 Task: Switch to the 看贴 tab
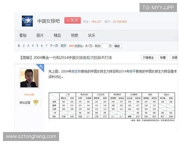tap(23, 35)
